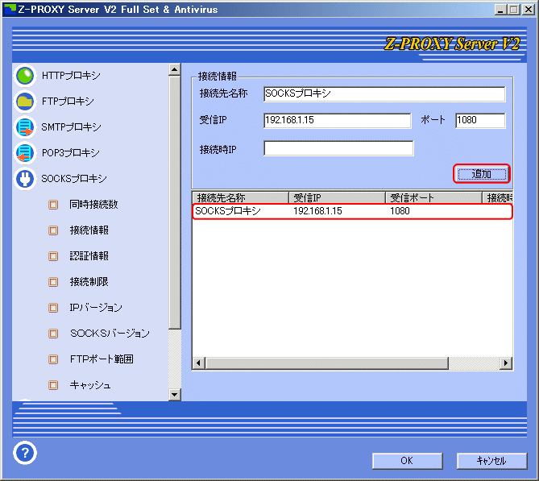Click the square icon beside 同時接続数
The height and width of the screenshot is (481, 539).
[x=53, y=205]
